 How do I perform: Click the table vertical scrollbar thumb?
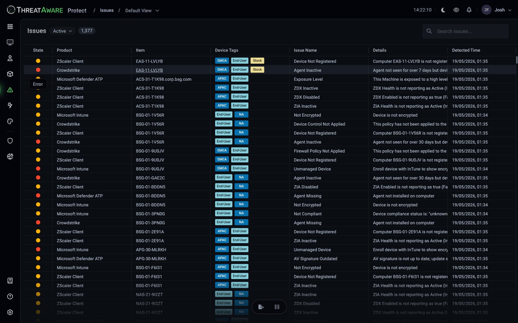click(517, 60)
